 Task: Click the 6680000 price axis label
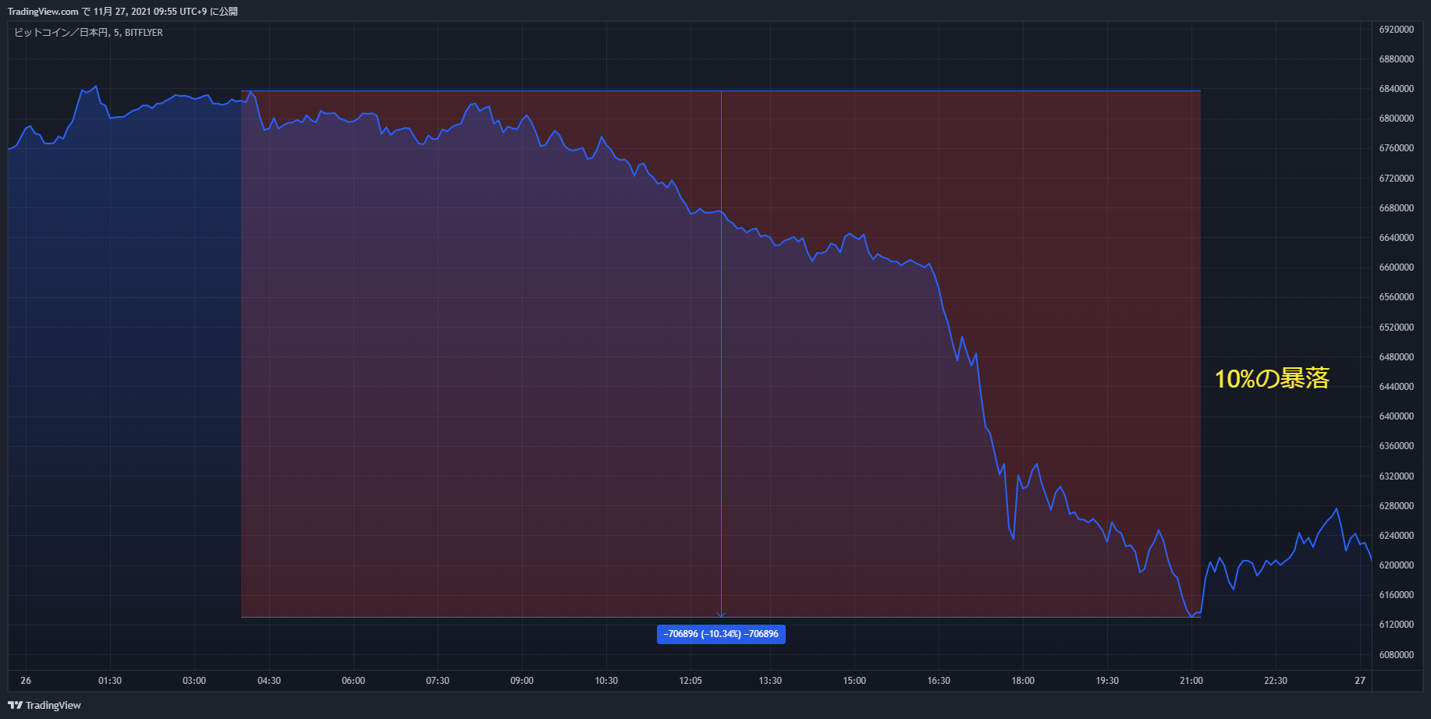click(1397, 208)
